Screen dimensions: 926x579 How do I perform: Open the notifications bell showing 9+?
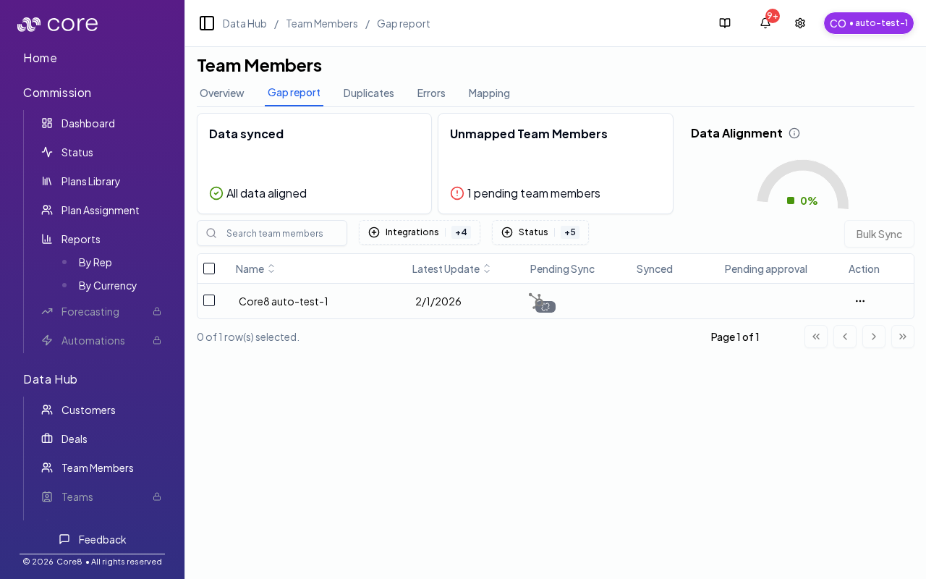pyautogui.click(x=764, y=23)
